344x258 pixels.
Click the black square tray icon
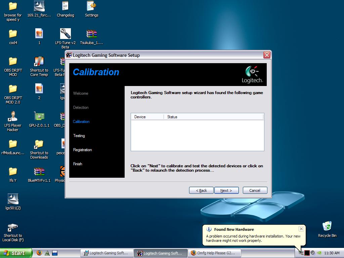point(307,253)
